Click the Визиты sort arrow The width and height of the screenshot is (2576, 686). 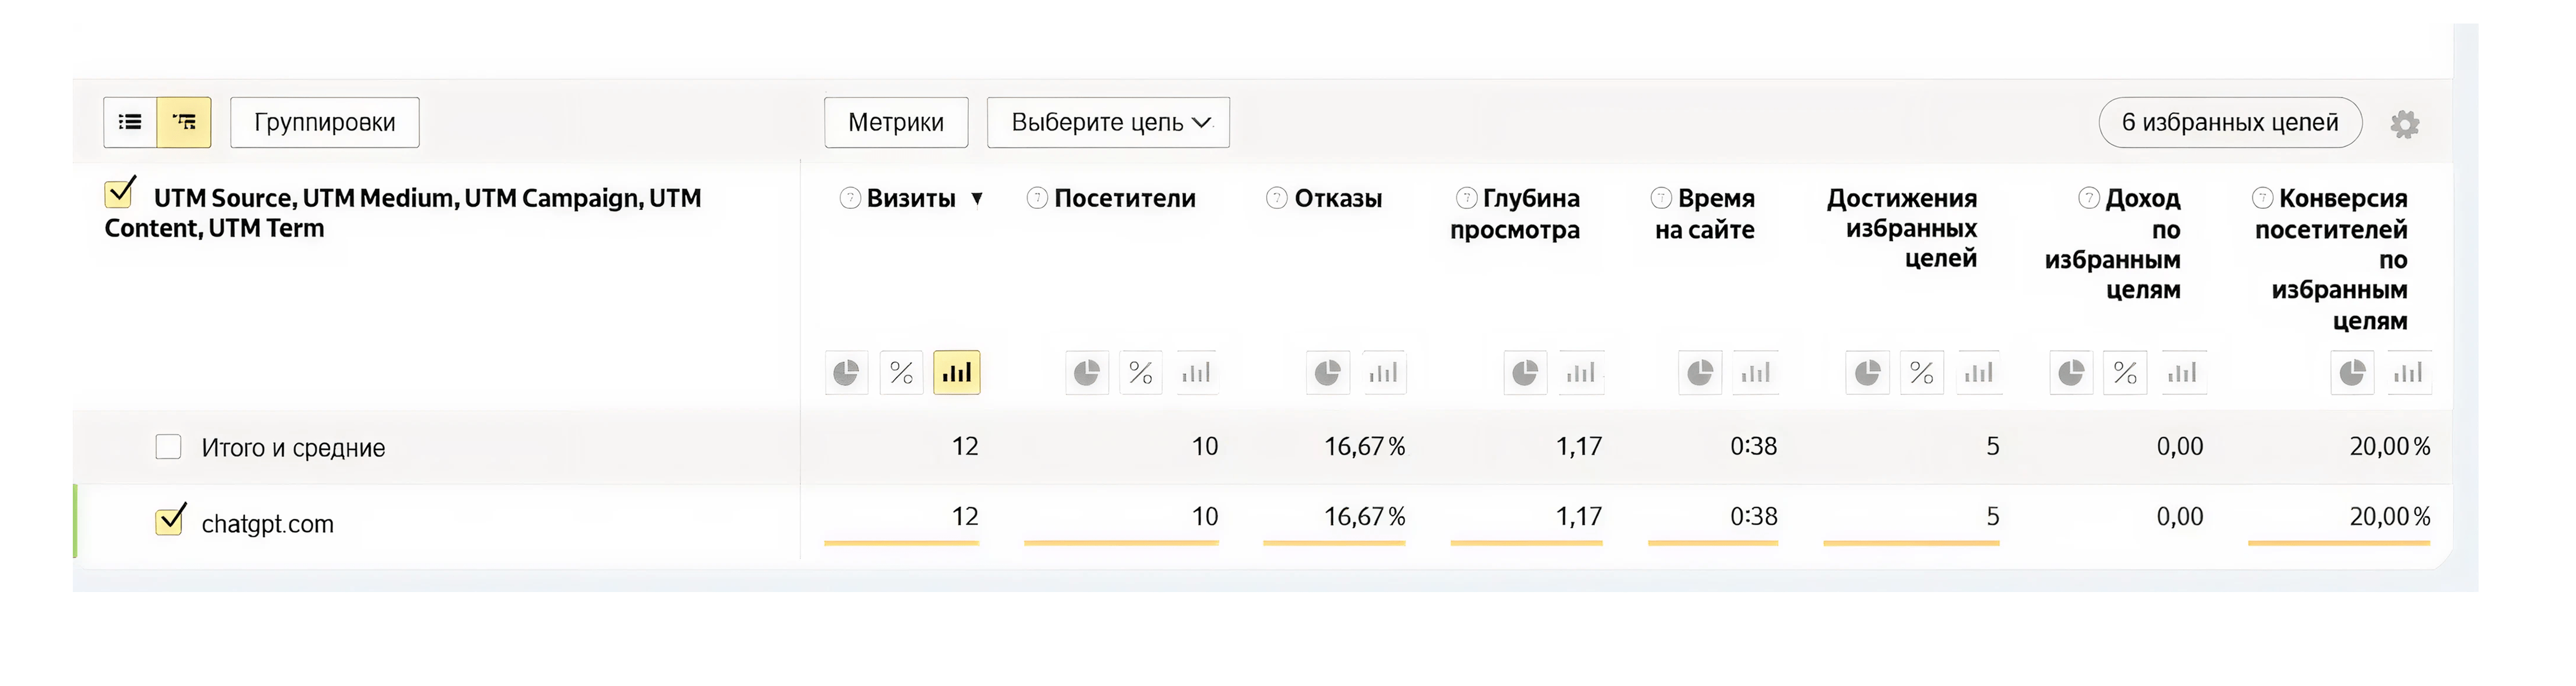pyautogui.click(x=977, y=199)
